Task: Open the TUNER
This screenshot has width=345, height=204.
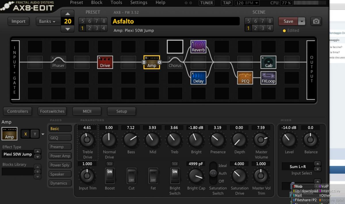Action: (206, 3)
